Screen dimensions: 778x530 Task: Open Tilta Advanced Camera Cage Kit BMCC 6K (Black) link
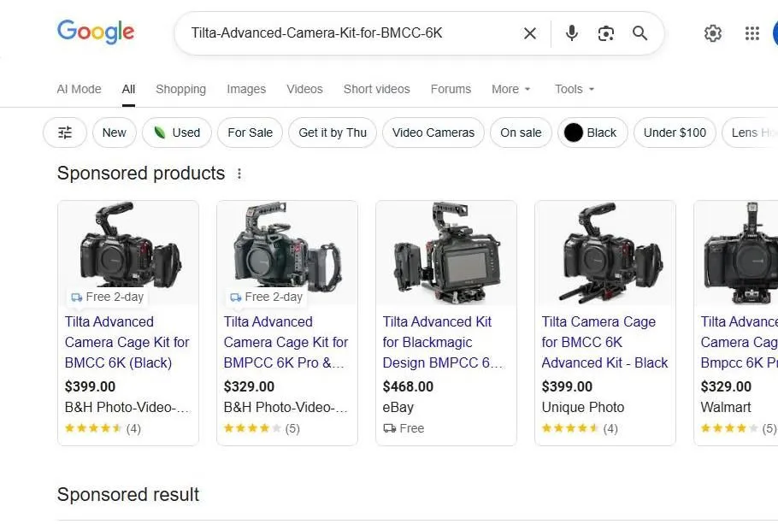click(x=127, y=343)
